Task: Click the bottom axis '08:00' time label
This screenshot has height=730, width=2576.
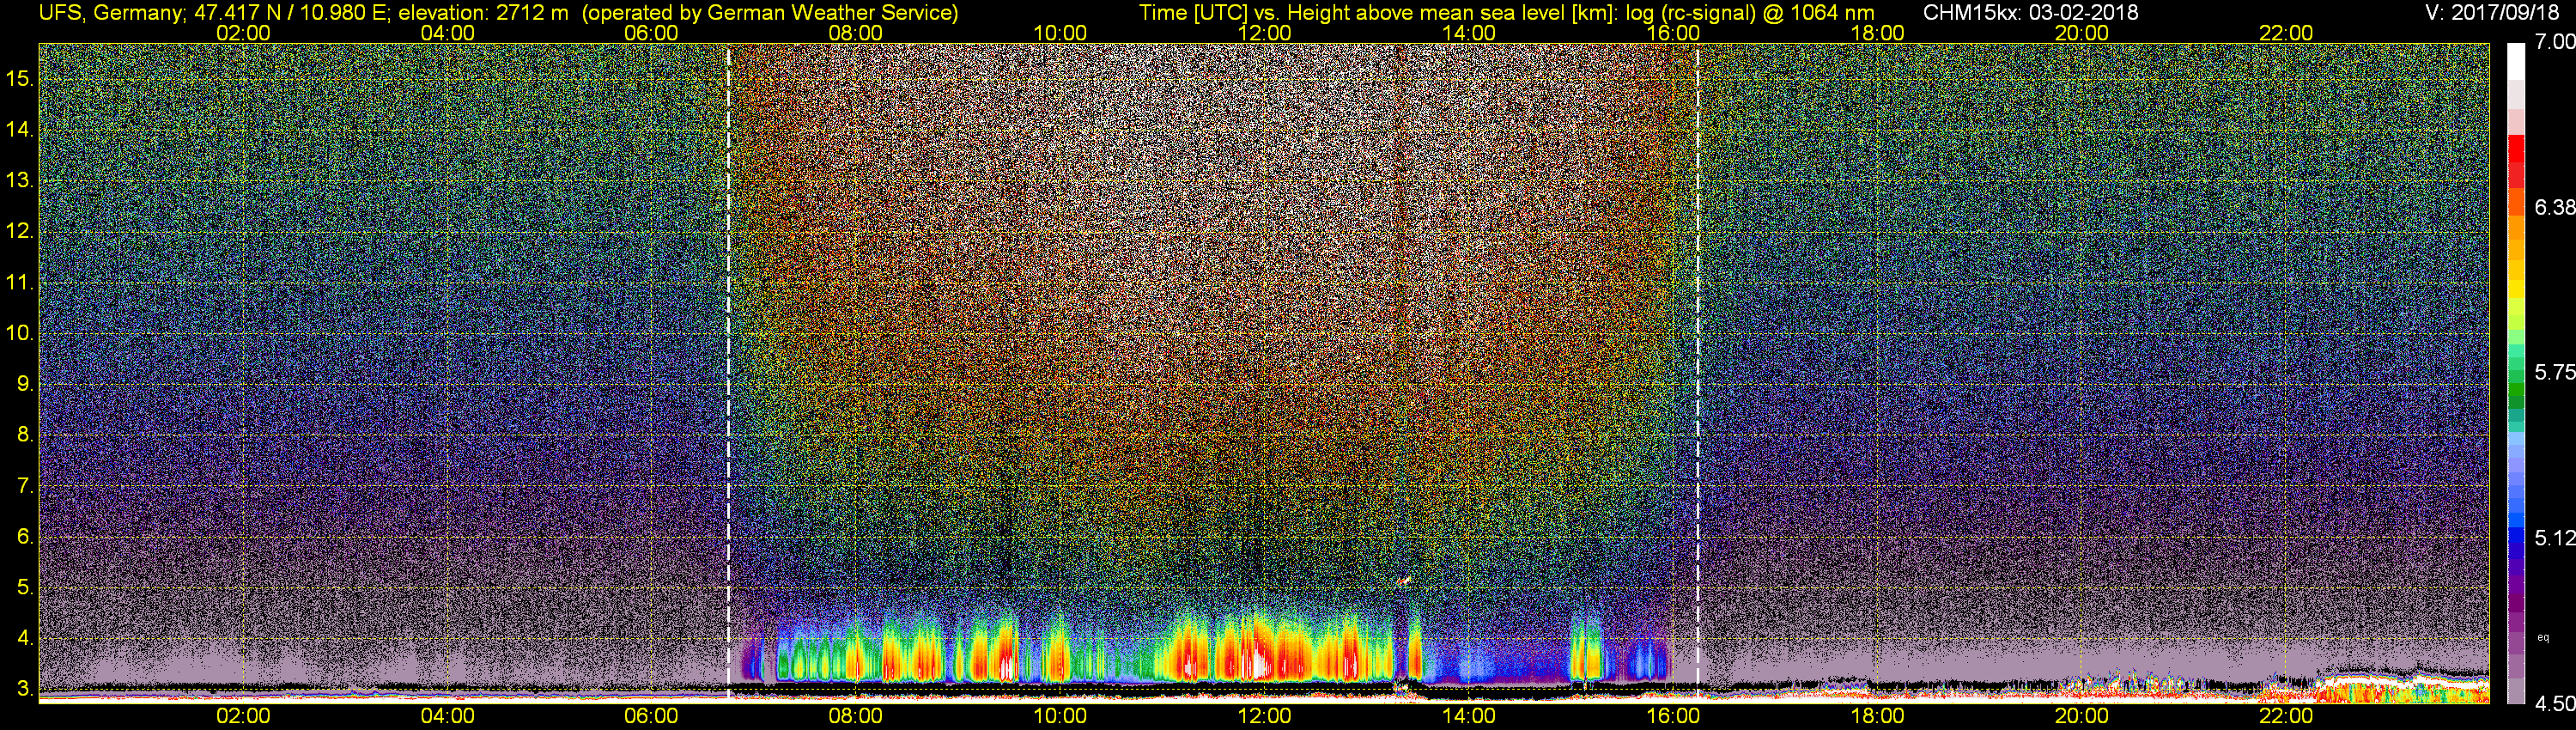Action: pos(856,716)
